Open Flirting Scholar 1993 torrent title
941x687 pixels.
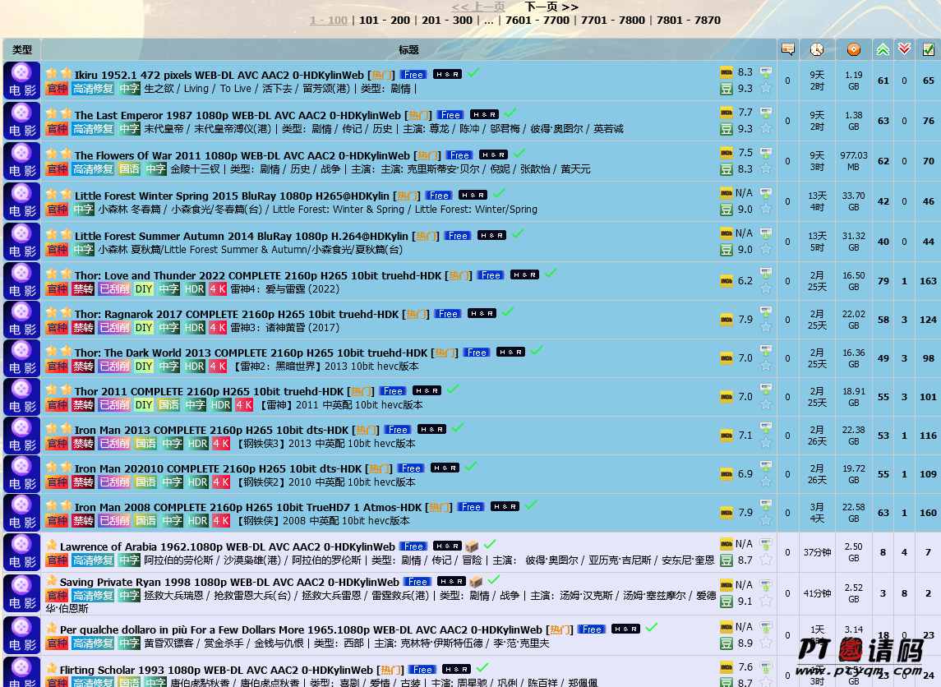(216, 670)
